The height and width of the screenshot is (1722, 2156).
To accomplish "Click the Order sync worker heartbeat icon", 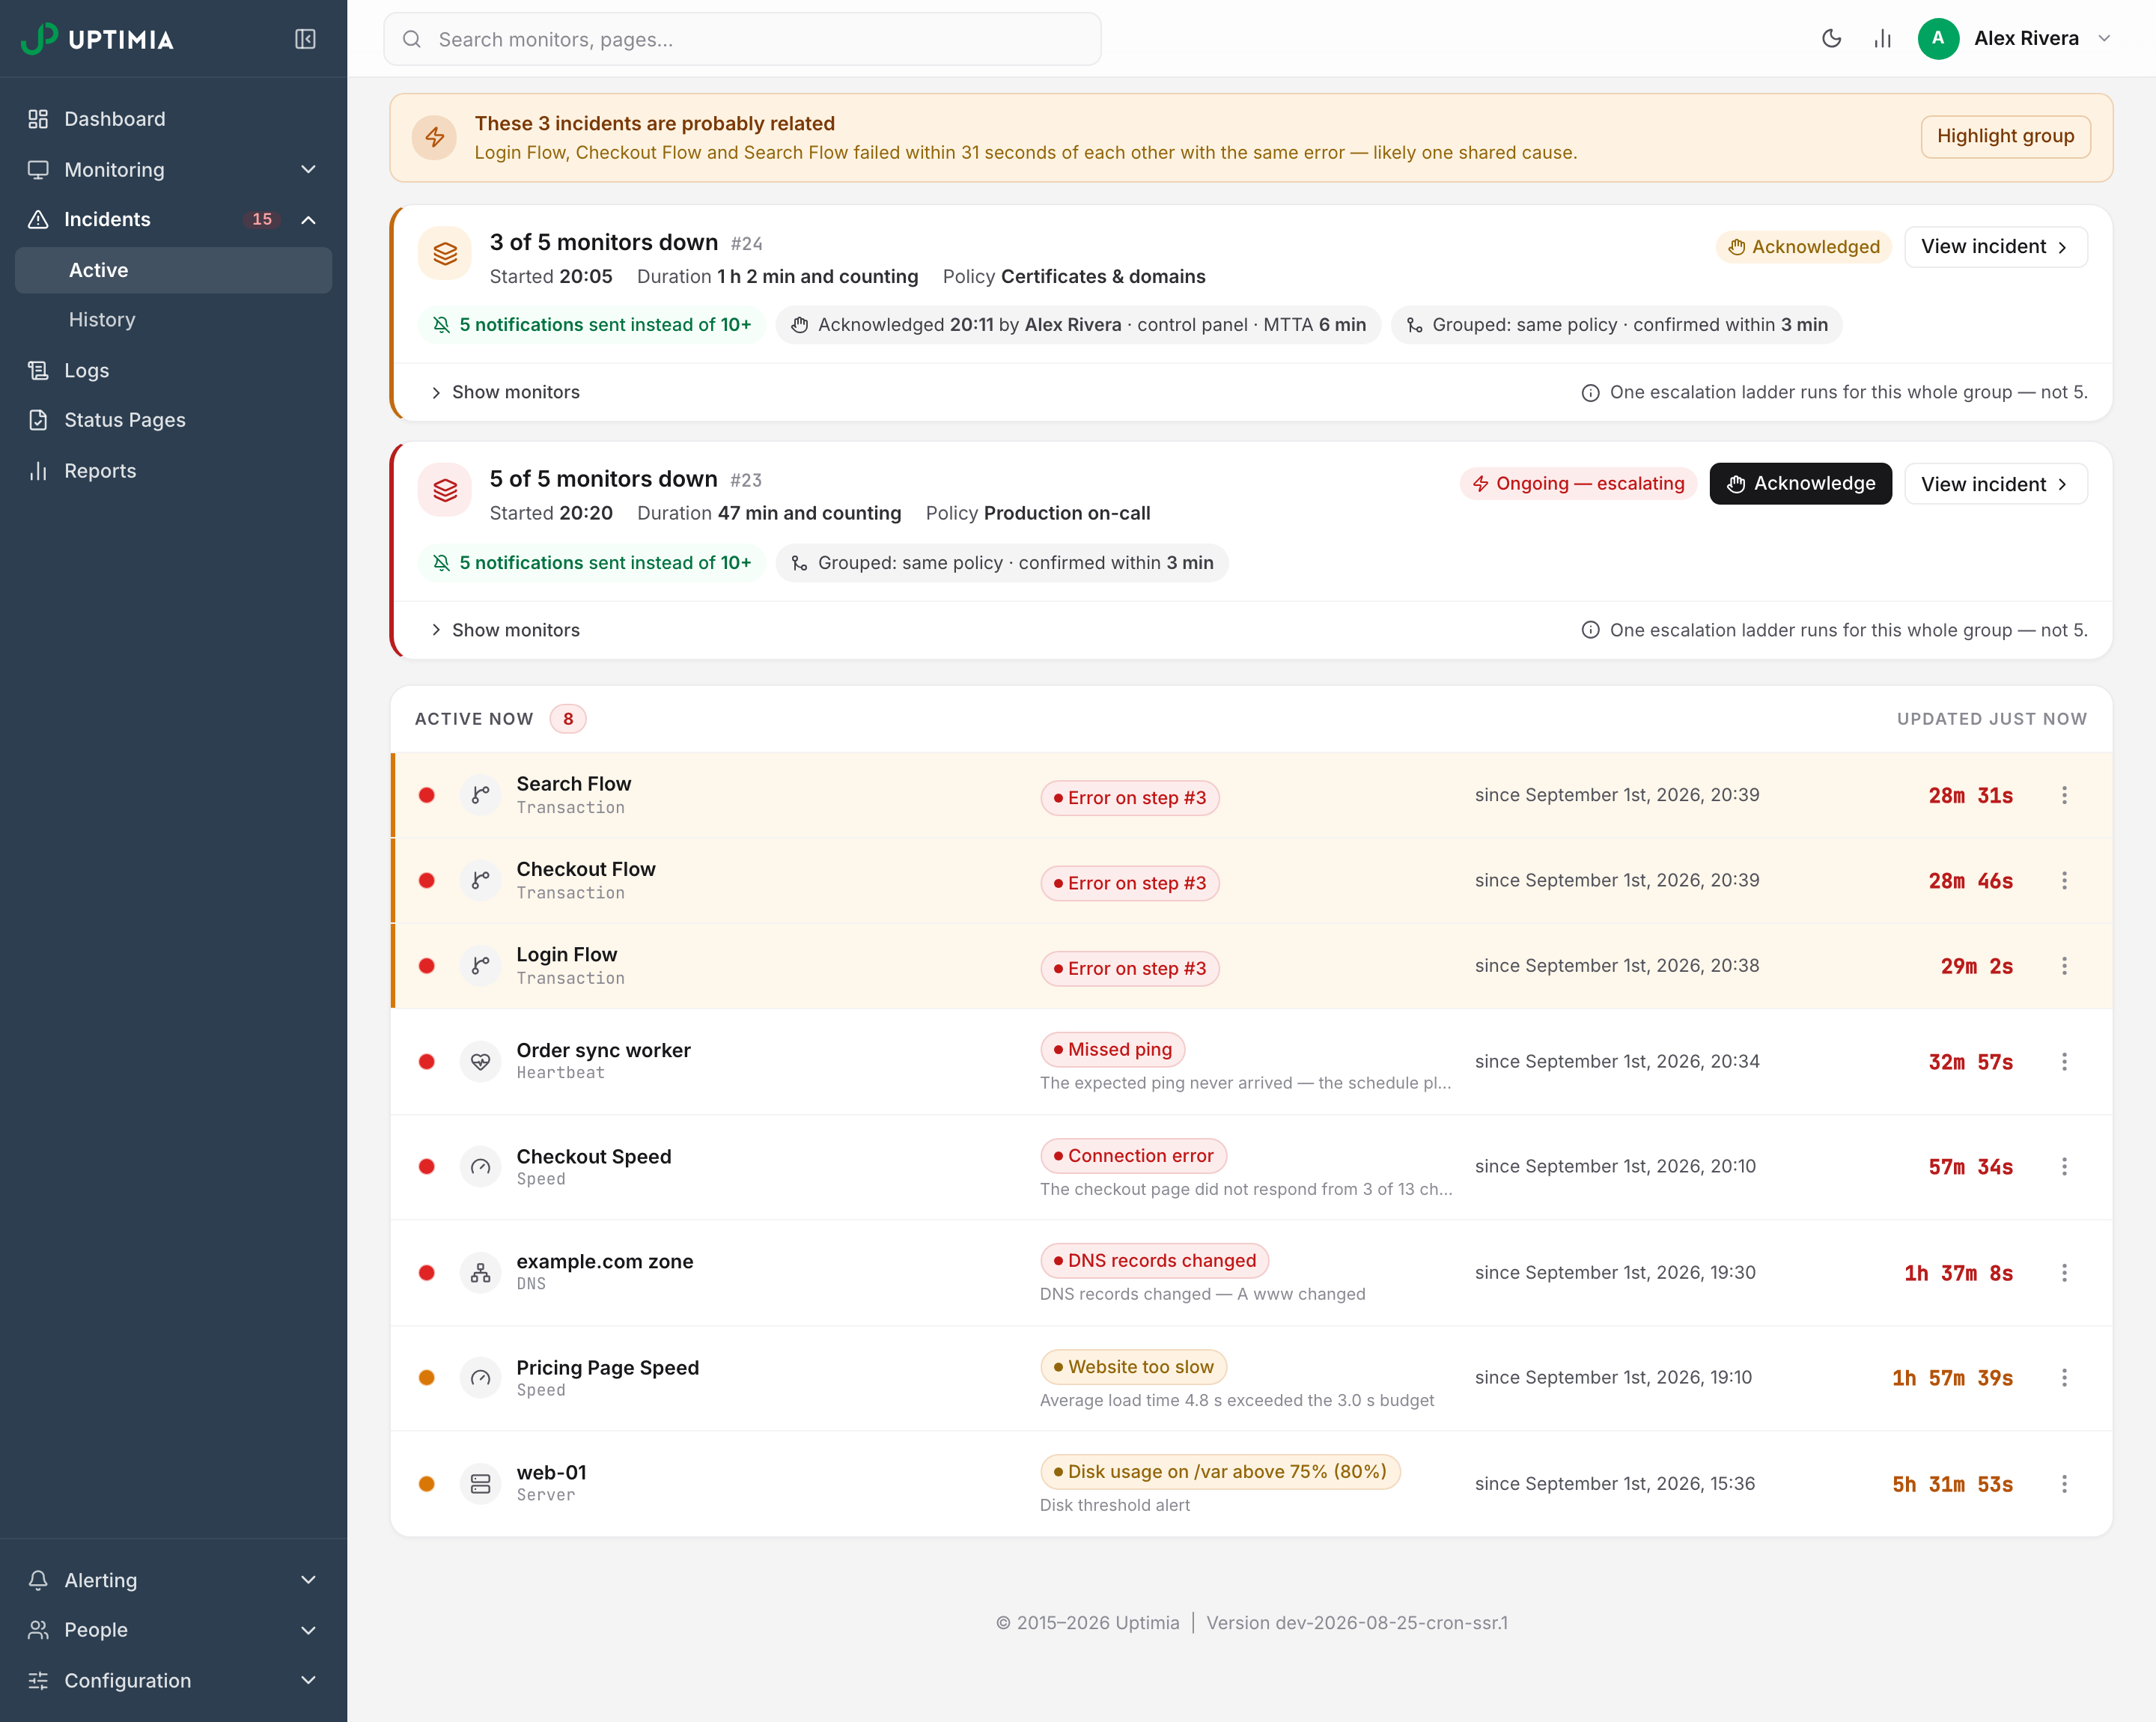I will [x=480, y=1062].
